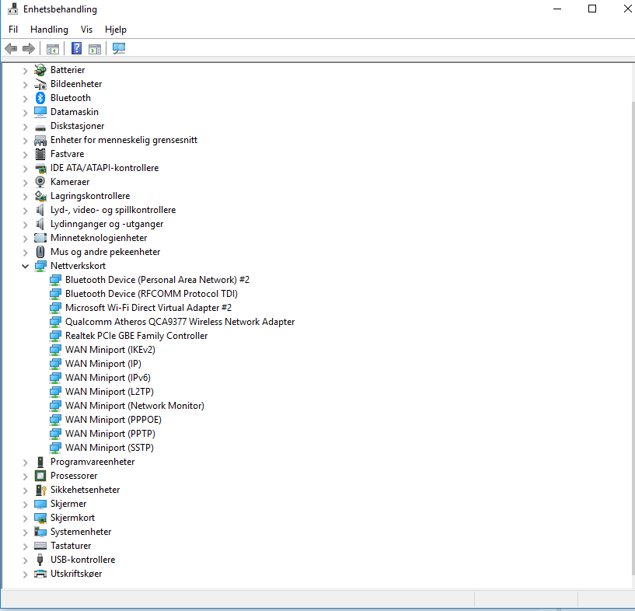Select the Datamaskin label
635x611 pixels.
[75, 112]
